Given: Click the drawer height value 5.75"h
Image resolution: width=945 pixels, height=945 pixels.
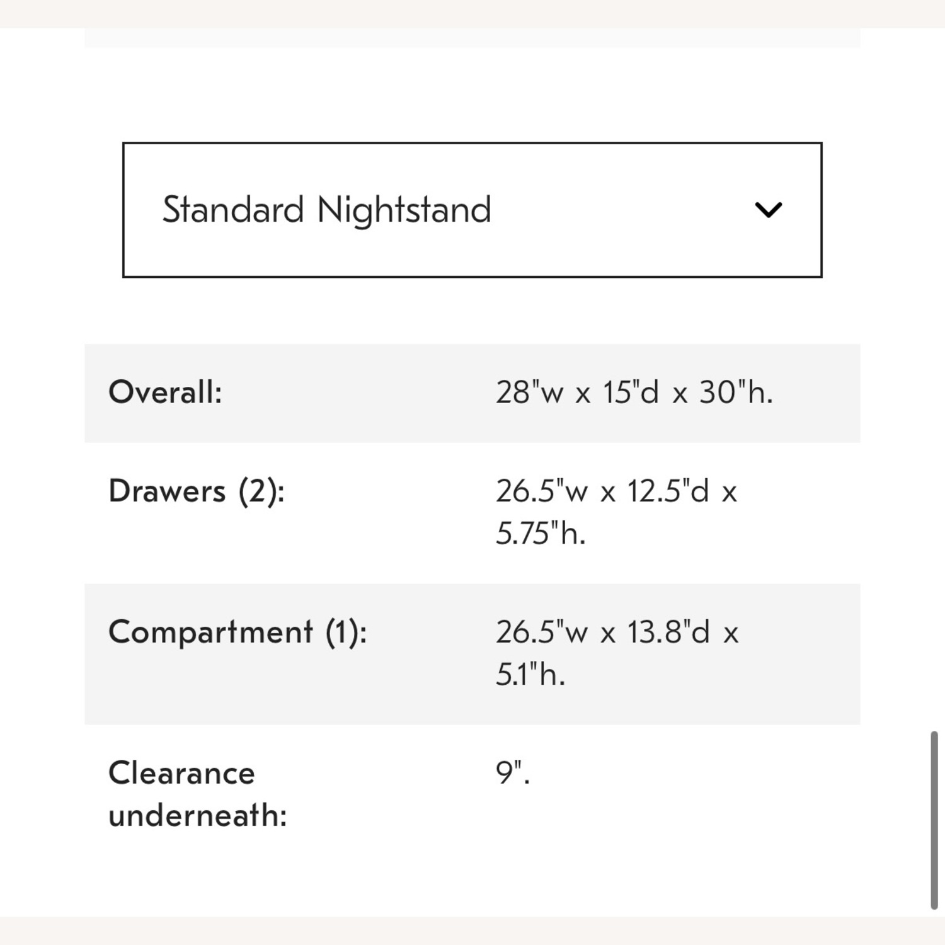Looking at the screenshot, I should 541,534.
